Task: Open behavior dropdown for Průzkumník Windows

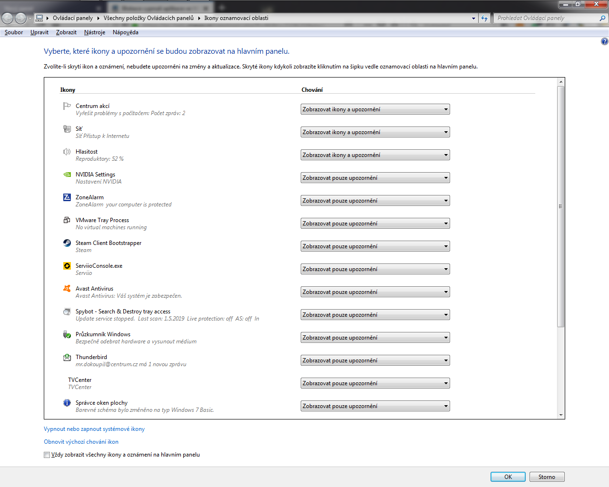Action: click(375, 338)
